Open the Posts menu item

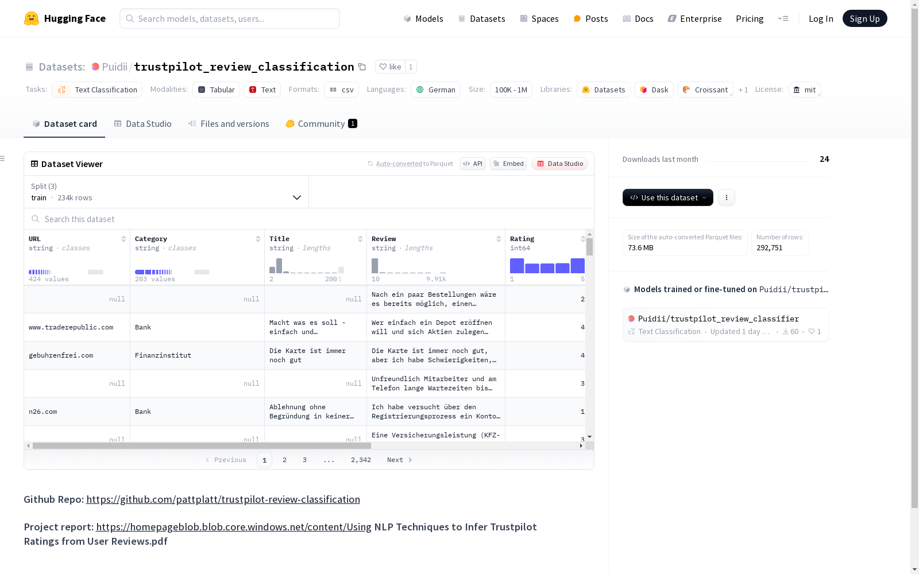tap(590, 18)
